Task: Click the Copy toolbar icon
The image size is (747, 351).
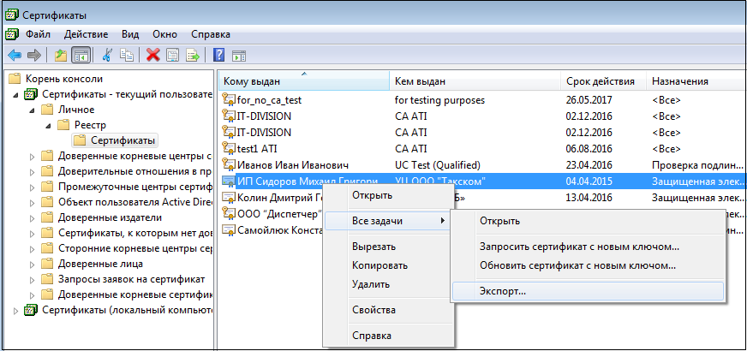Action: [x=127, y=55]
